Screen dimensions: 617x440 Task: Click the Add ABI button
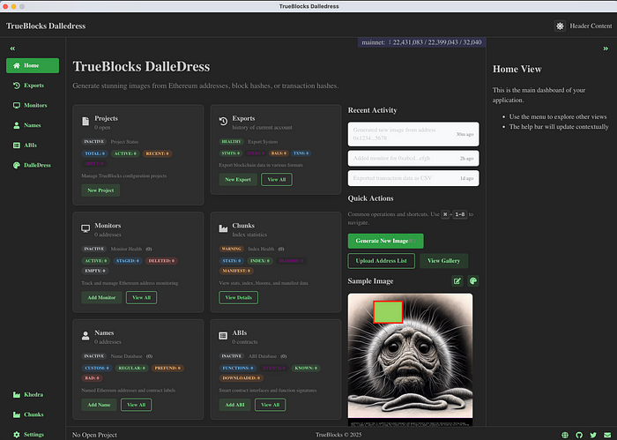pyautogui.click(x=235, y=405)
